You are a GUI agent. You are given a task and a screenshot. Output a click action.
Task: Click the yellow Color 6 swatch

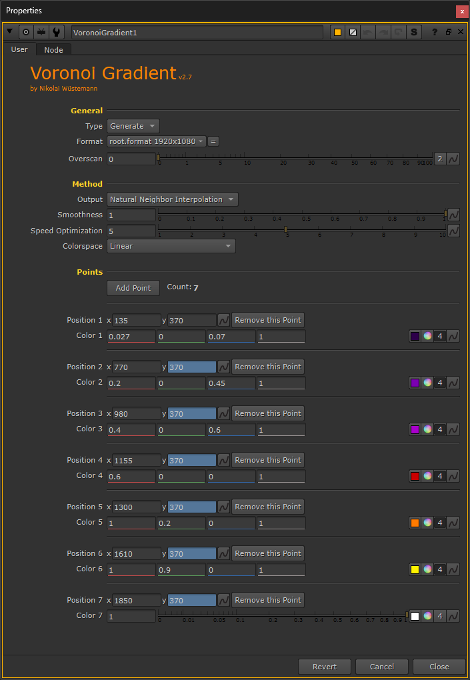point(415,569)
